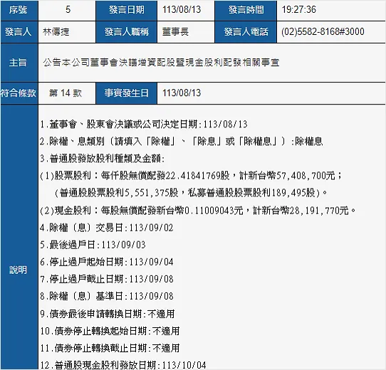Click the 符合條款 header cell
The height and width of the screenshot is (370, 386).
[x=19, y=93]
